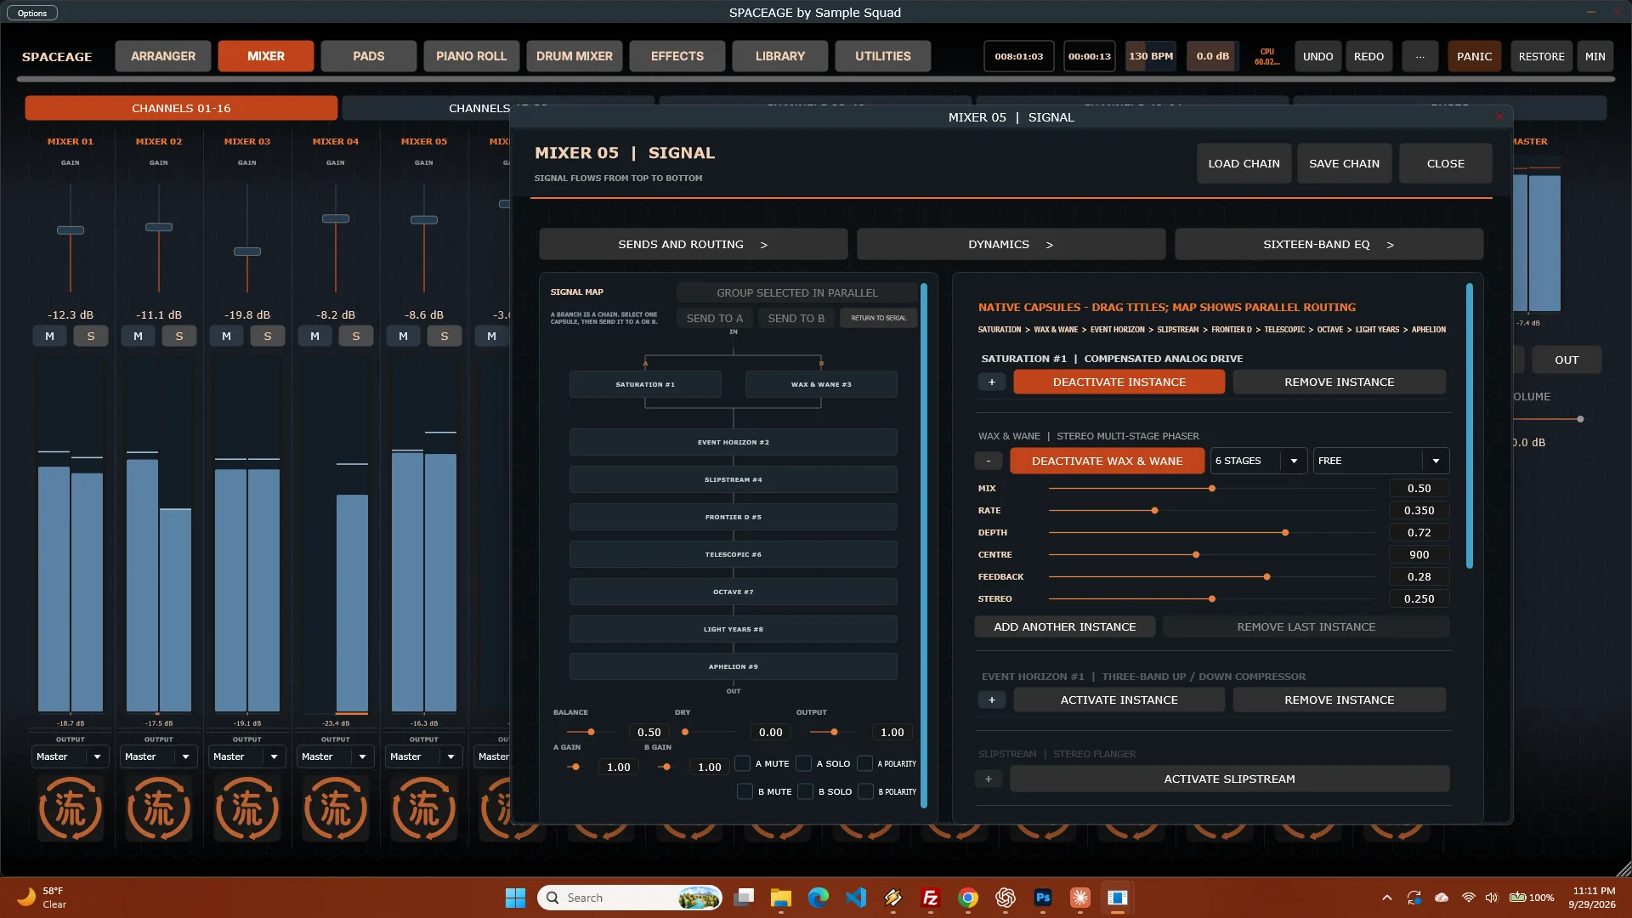
Task: Open Visual Studio Code from taskbar
Action: click(x=855, y=898)
